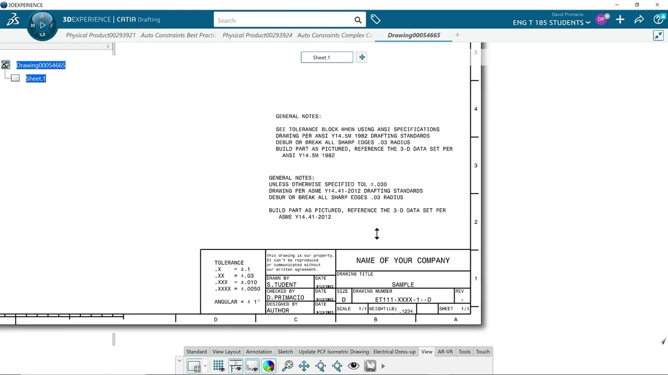Collapse the tree panel with chevron
Viewport: 668px width, 375px height.
pyautogui.click(x=108, y=47)
